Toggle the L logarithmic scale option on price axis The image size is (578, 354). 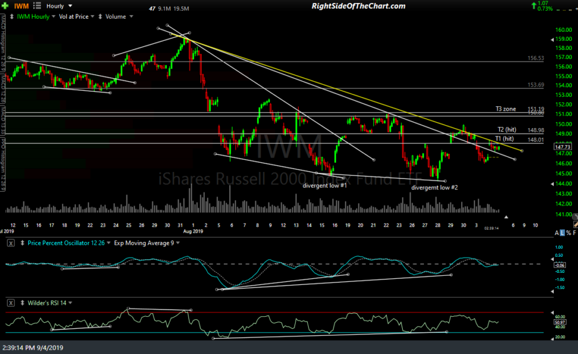tap(562, 232)
